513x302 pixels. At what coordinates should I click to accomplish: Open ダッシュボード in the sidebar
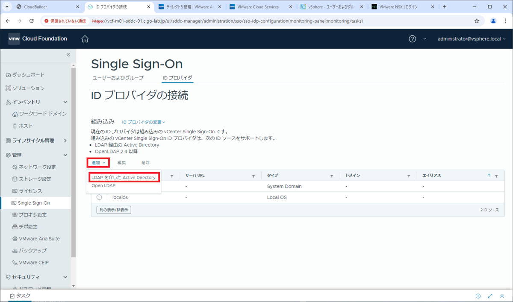point(25,75)
